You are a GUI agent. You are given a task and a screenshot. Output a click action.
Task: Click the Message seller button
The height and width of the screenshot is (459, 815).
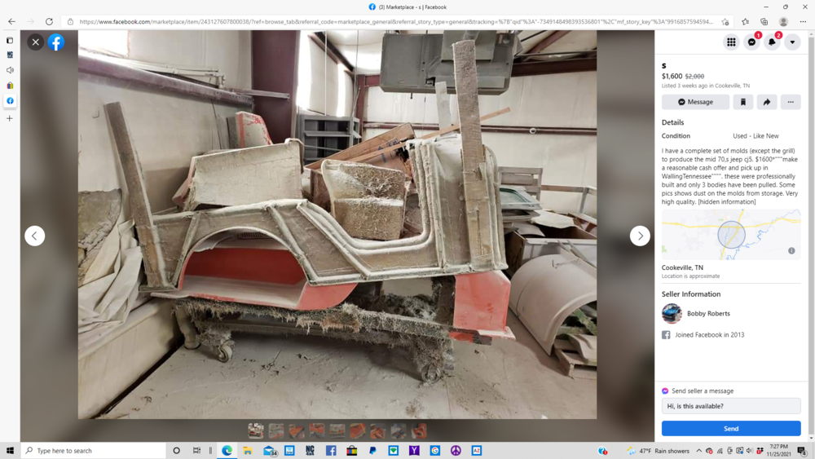(695, 102)
